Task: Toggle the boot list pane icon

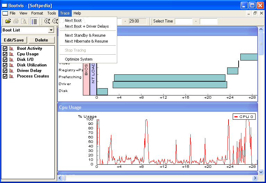Action: pos(34,21)
